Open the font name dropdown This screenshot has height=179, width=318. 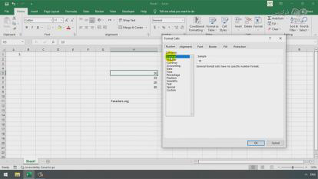(x=51, y=20)
